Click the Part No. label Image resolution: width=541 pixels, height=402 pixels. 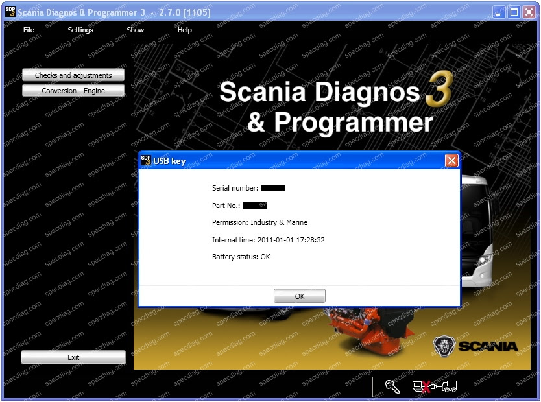(x=226, y=206)
